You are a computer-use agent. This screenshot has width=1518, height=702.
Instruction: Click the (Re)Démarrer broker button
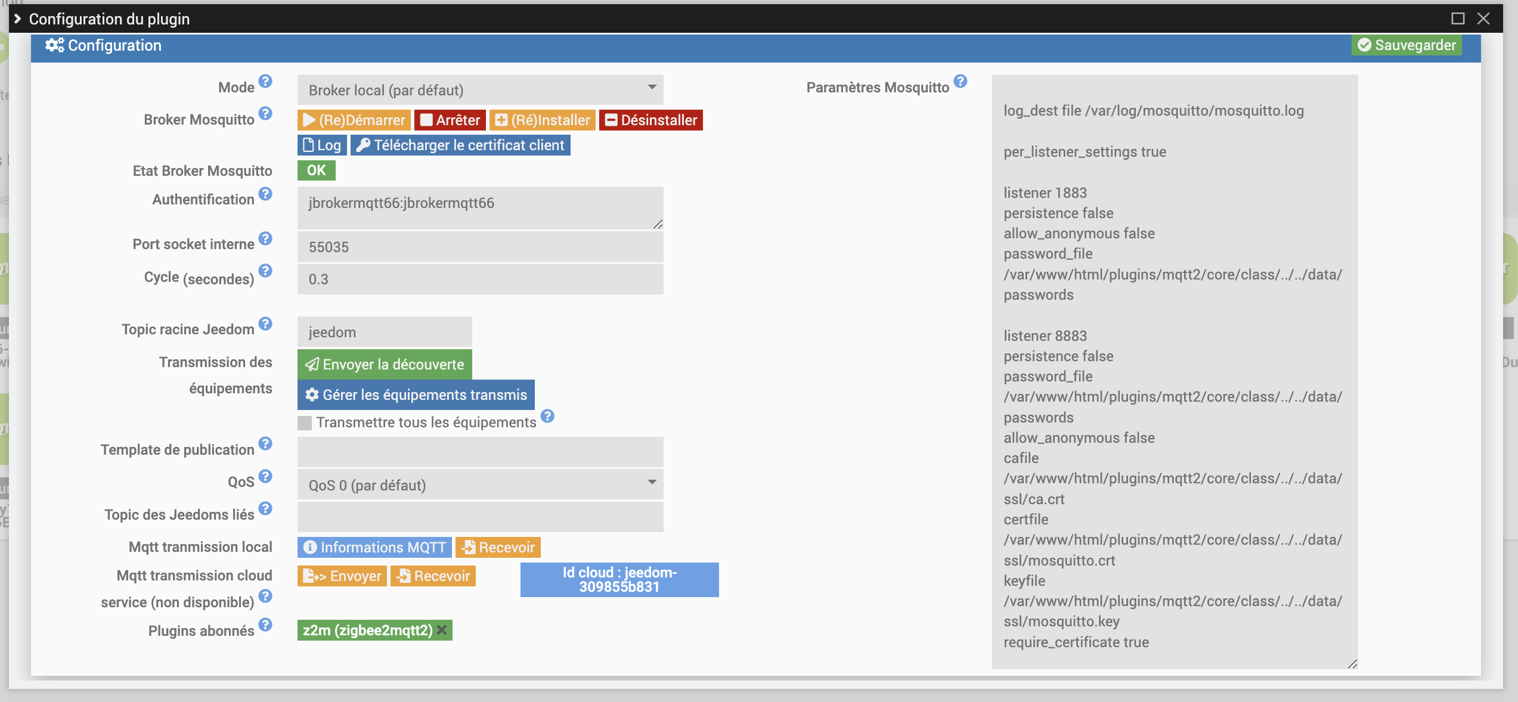click(x=354, y=120)
